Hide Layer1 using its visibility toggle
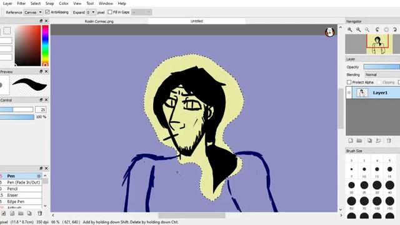 pos(349,92)
